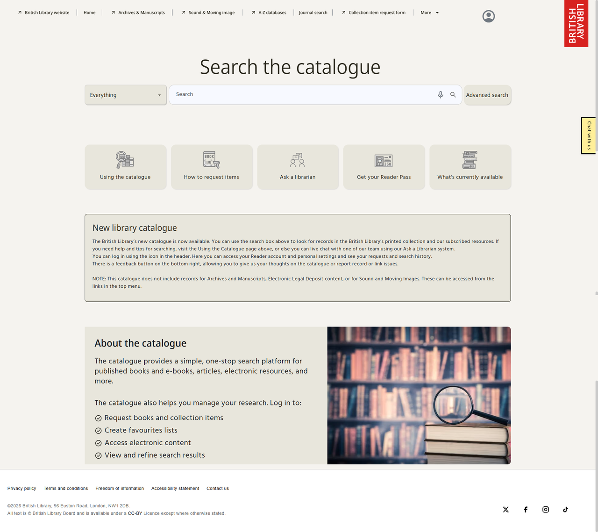598x532 pixels.
Task: Activate voice search microphone icon
Action: [x=441, y=95]
